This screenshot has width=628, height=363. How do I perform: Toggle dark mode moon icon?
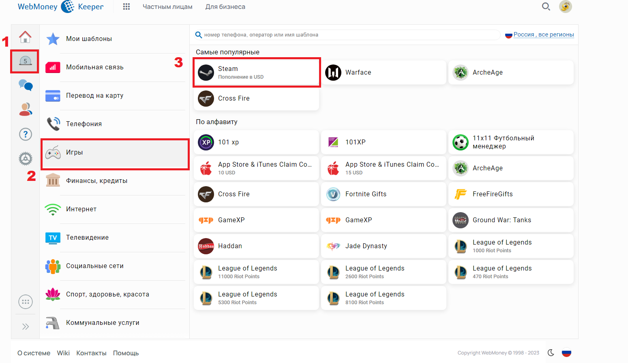pos(551,353)
